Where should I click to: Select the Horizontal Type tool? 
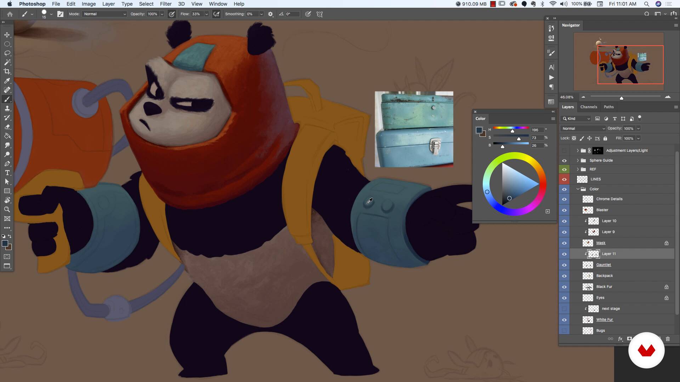pos(7,173)
